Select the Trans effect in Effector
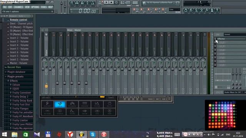The image size is (246, 138). [72, 112]
